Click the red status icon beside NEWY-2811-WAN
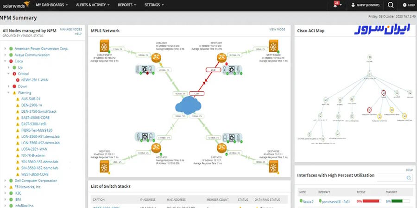417x208 pixels. tap(18, 80)
